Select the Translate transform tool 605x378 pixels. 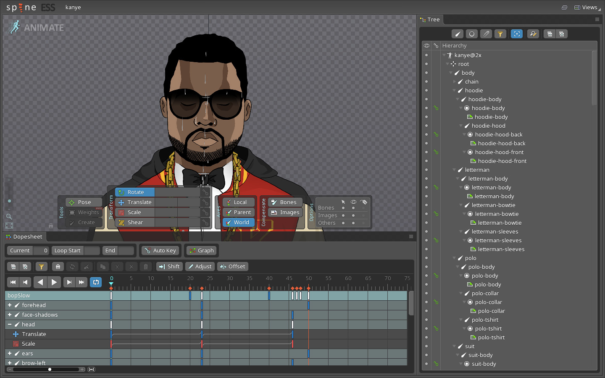[x=135, y=202]
